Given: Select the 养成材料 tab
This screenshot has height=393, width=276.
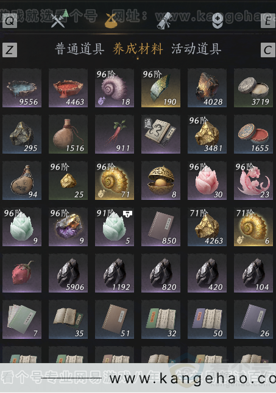Looking at the screenshot, I should [138, 49].
